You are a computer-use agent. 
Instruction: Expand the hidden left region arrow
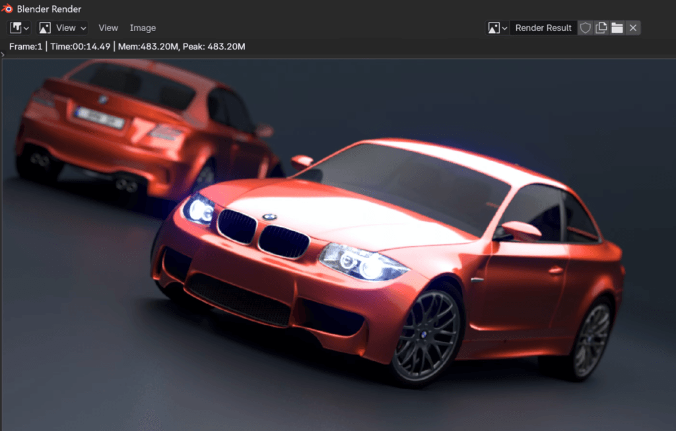[3, 54]
